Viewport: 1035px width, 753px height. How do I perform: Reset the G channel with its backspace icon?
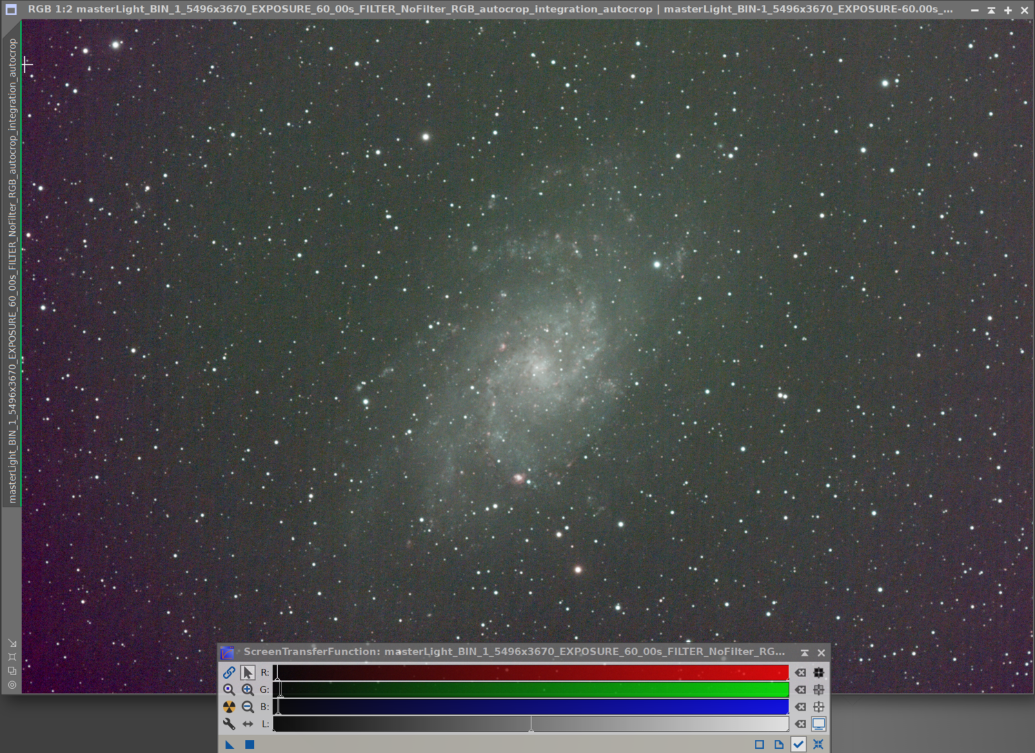click(x=800, y=690)
